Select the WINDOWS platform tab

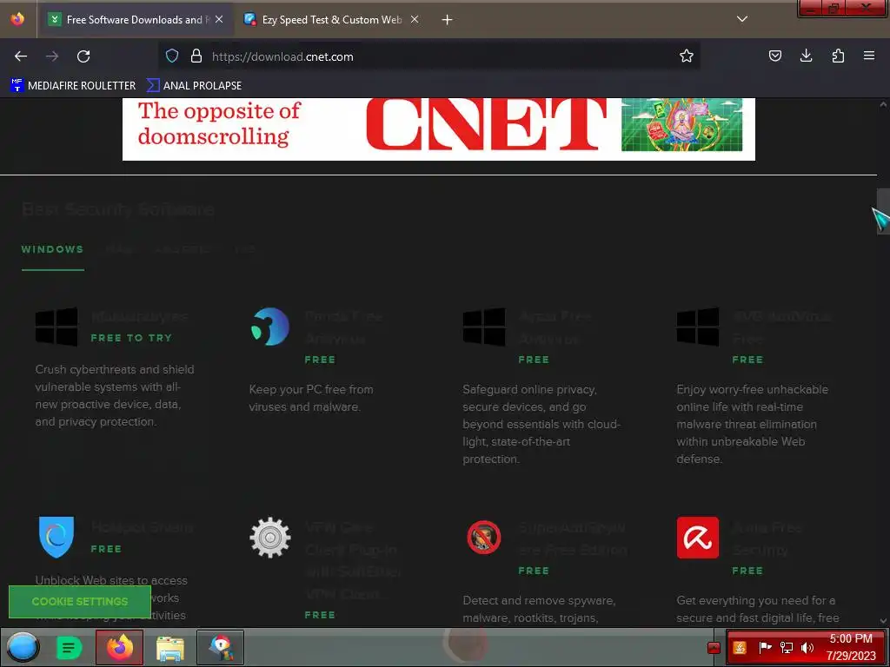52,249
